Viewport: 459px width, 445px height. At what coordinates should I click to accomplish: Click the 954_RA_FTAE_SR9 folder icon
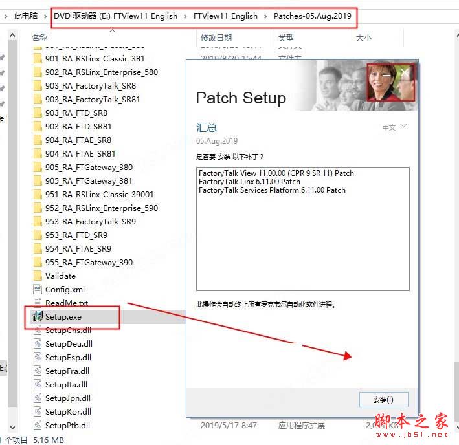pos(38,249)
